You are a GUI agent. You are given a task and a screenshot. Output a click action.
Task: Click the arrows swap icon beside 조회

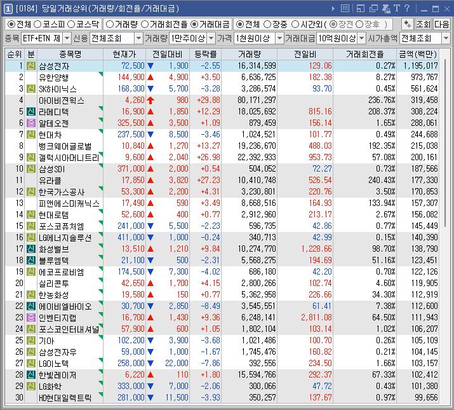[x=408, y=24]
